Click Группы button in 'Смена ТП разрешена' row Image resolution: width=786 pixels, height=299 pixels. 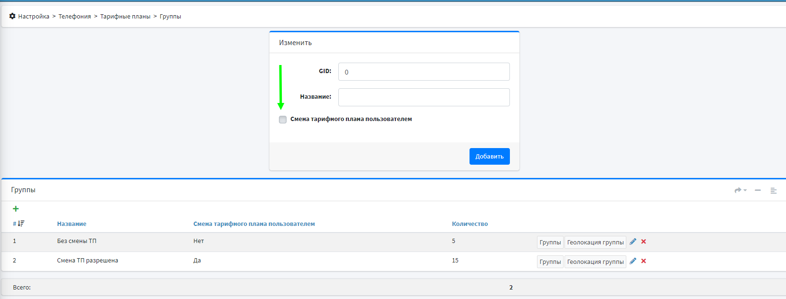point(550,262)
